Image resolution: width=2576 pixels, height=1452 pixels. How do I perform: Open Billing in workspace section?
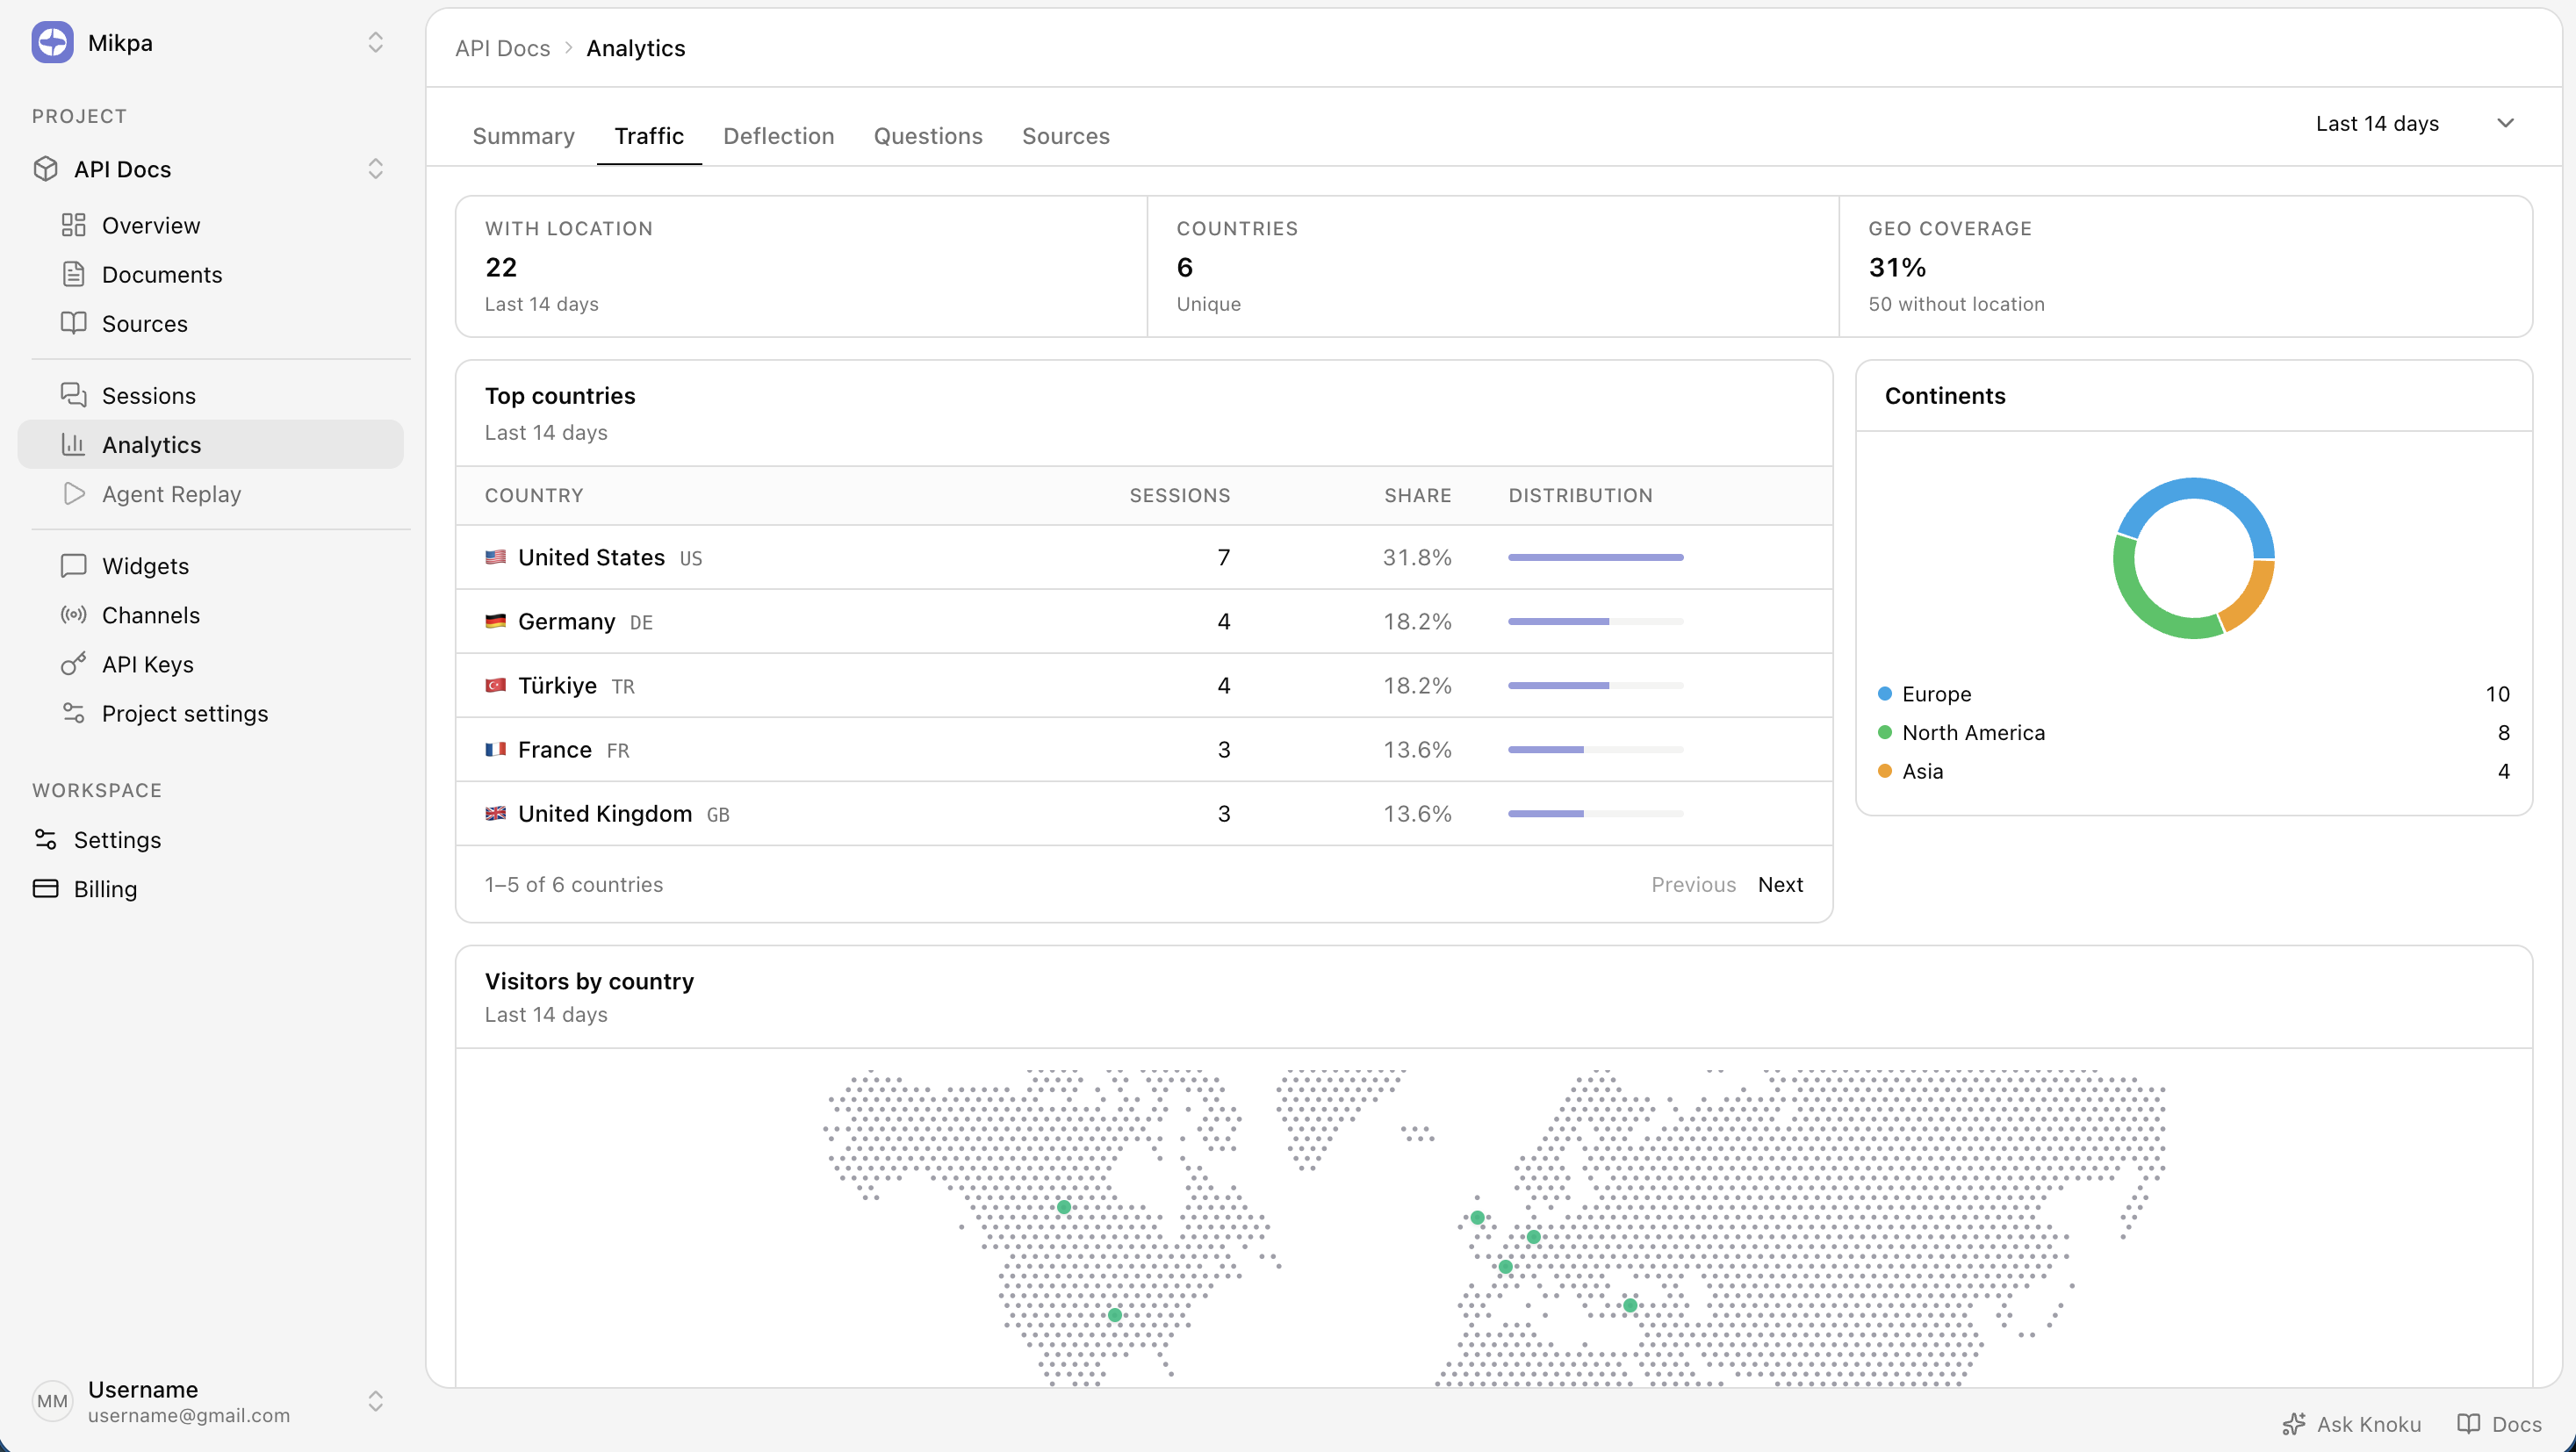point(210,888)
